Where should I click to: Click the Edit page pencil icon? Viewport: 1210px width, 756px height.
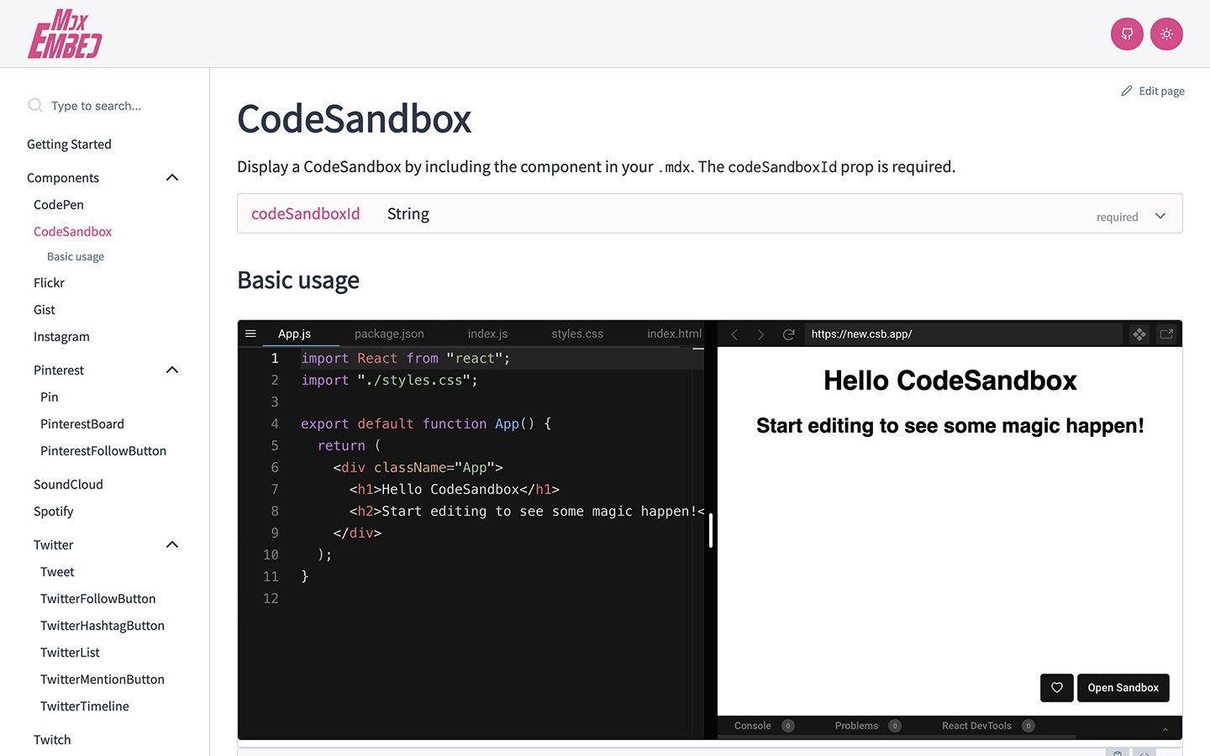click(x=1127, y=91)
